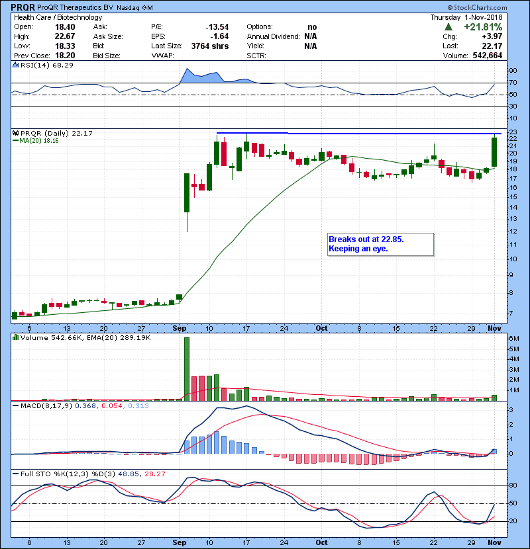Image resolution: width=530 pixels, height=549 pixels.
Task: Click the Volume value 542,664
Action: (487, 56)
